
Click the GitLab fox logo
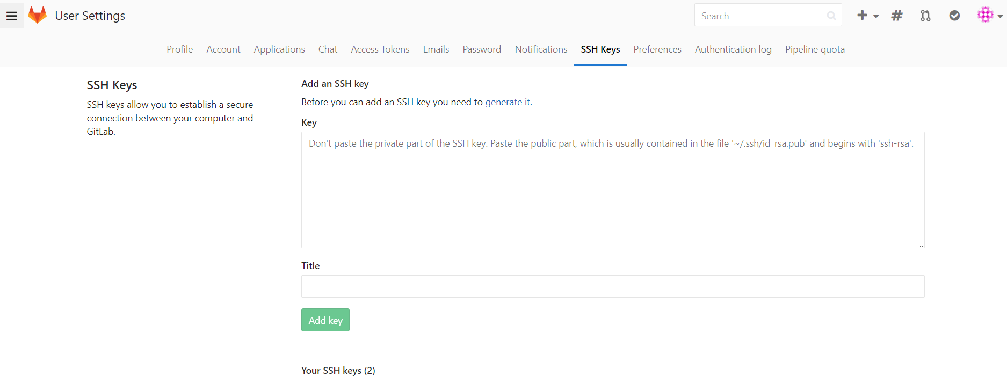click(x=38, y=15)
